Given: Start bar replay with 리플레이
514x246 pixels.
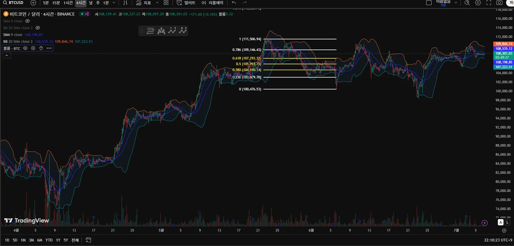Looking at the screenshot, I should tap(212, 3).
